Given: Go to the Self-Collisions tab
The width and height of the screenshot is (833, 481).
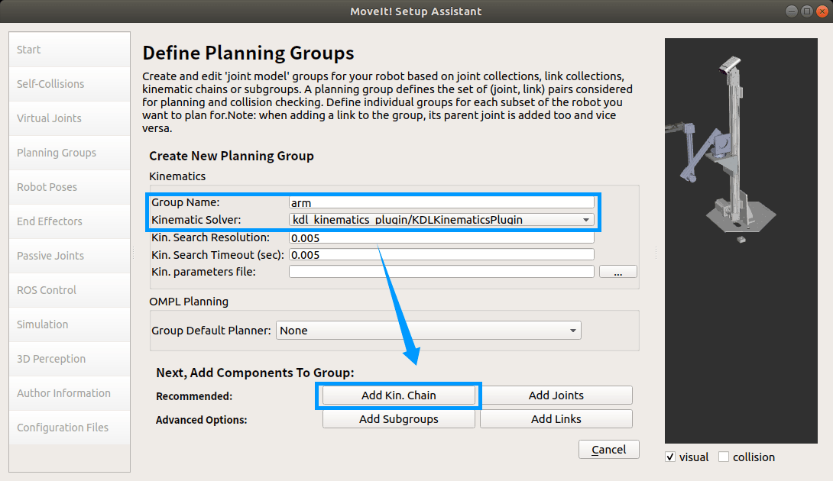Looking at the screenshot, I should 70,84.
